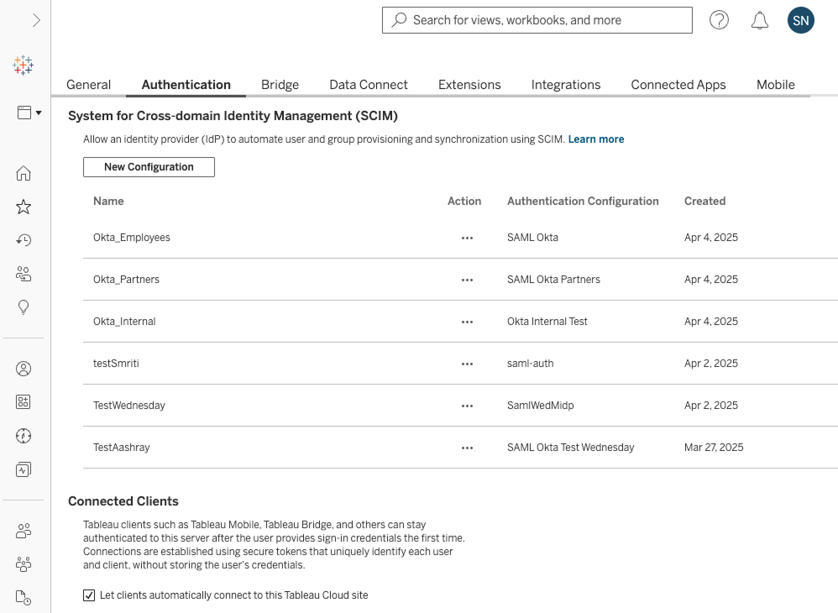Uncheck Let clients automatically connect checkbox
The height and width of the screenshot is (613, 838).
point(89,595)
